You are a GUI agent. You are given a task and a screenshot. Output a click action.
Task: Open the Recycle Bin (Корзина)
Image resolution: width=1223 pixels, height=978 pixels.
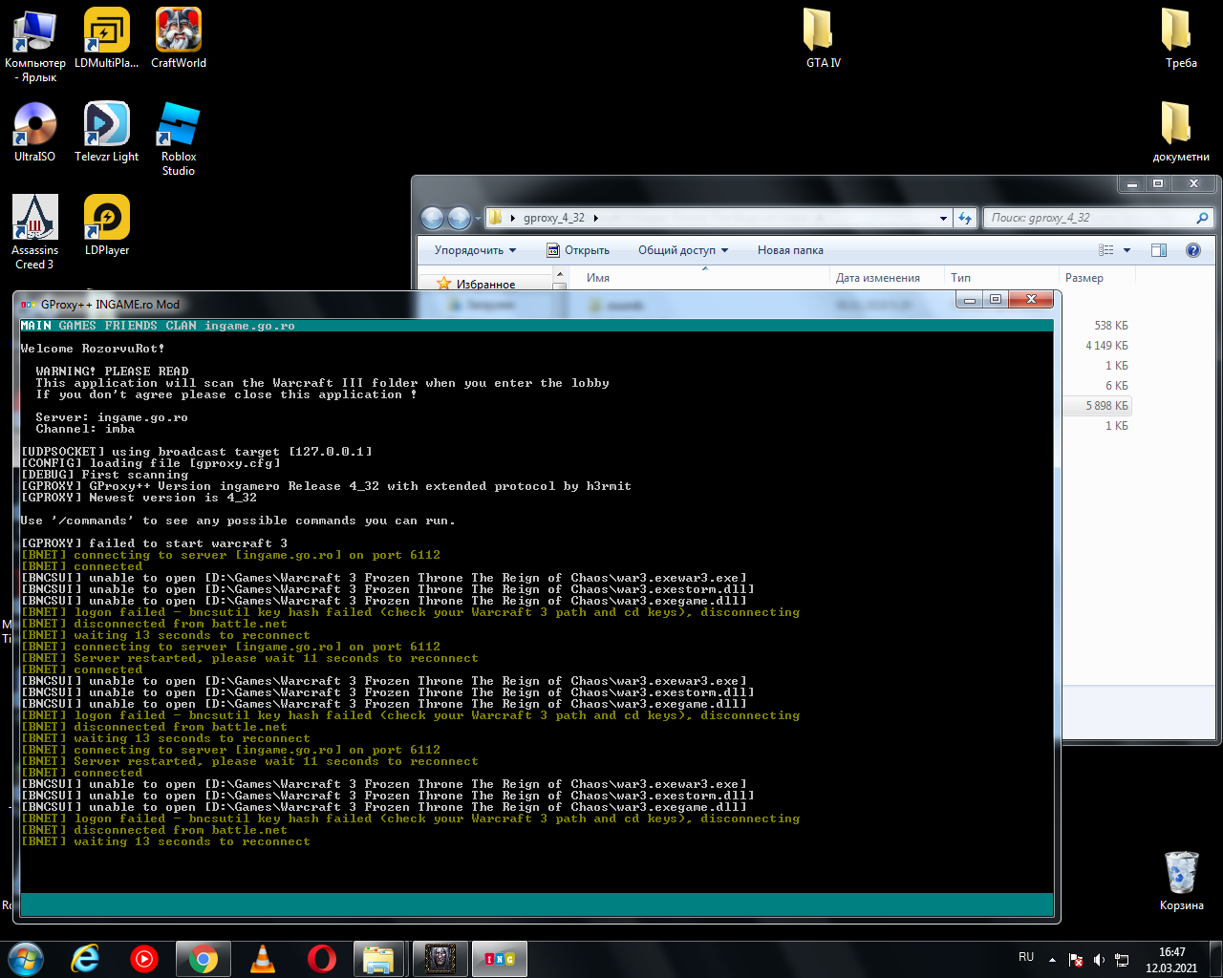click(x=1181, y=874)
